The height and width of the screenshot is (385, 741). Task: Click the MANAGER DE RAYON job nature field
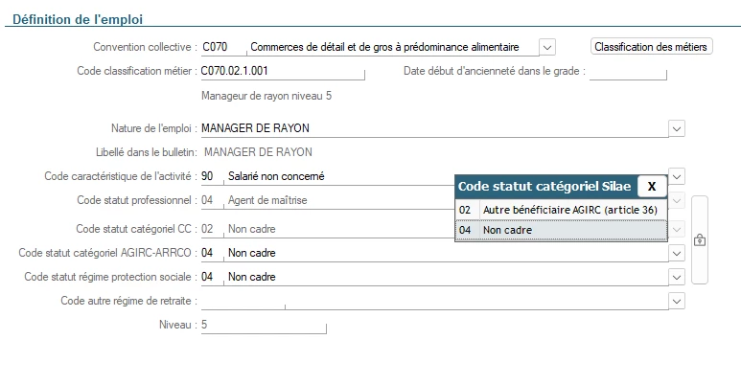click(x=431, y=128)
